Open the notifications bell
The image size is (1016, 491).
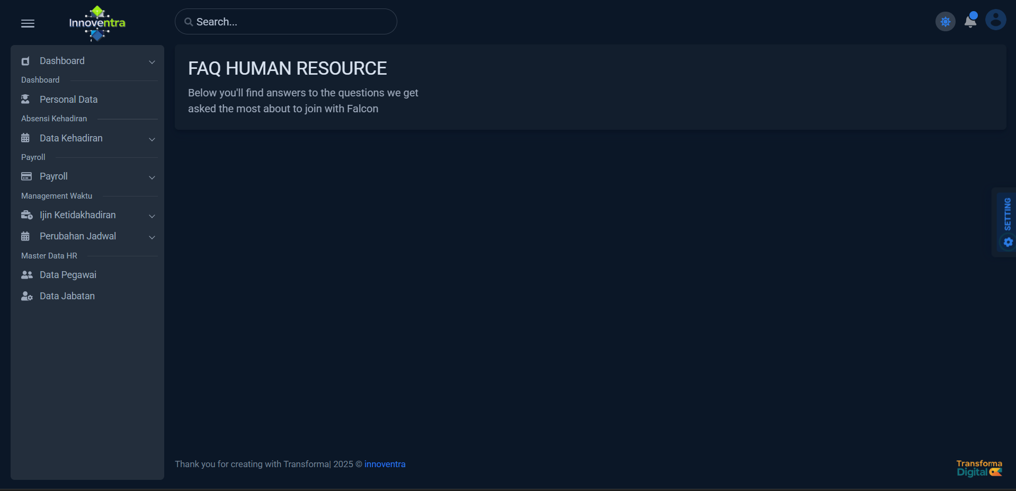click(x=970, y=21)
